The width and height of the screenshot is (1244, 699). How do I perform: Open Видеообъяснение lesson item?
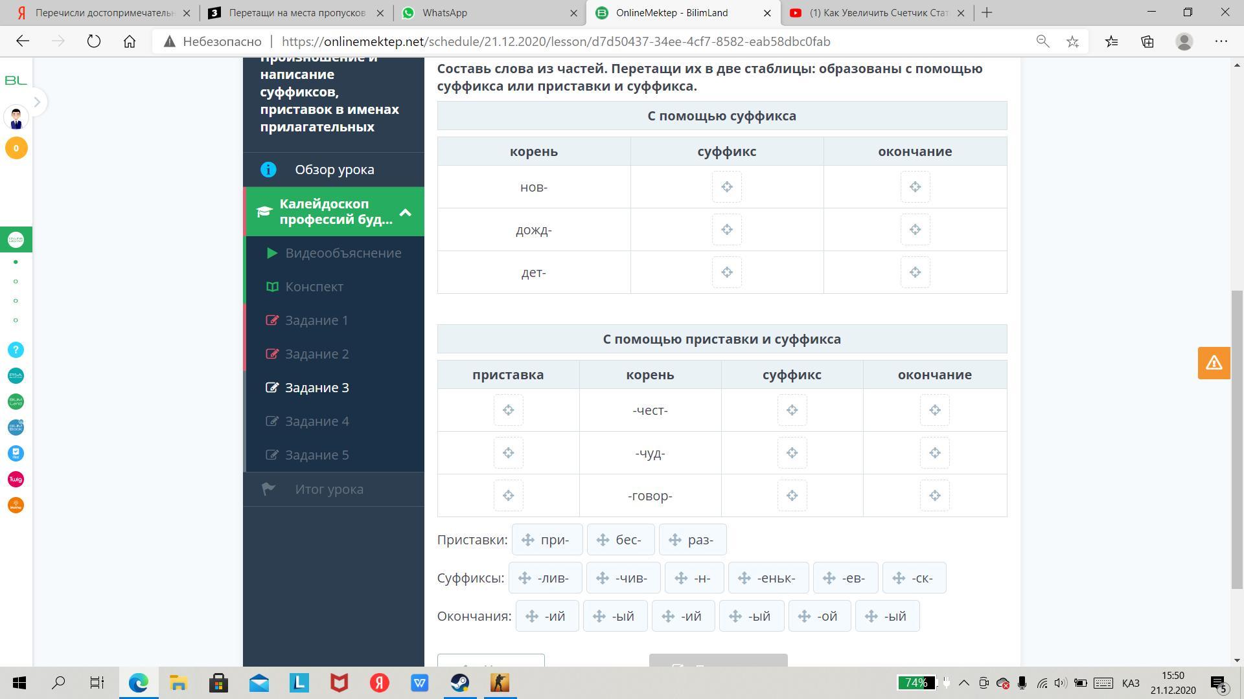343,253
